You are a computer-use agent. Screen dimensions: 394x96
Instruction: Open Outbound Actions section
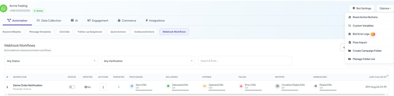pyautogui.click(x=144, y=32)
